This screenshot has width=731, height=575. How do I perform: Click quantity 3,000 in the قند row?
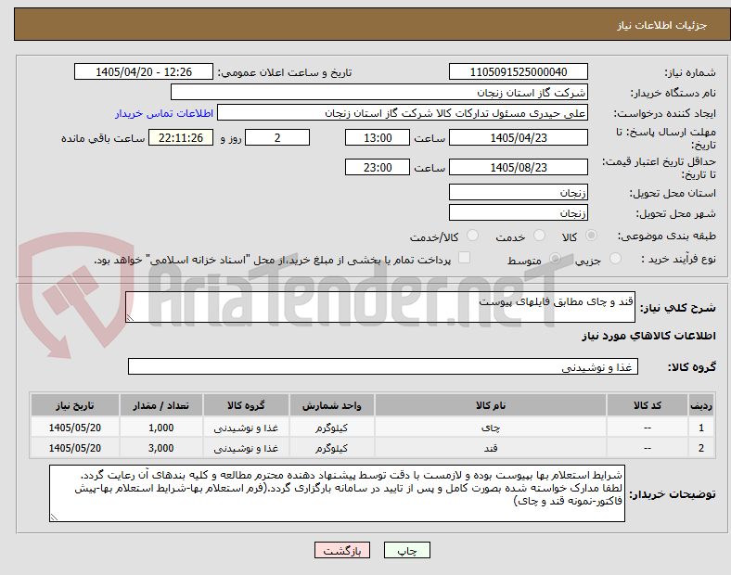click(160, 448)
